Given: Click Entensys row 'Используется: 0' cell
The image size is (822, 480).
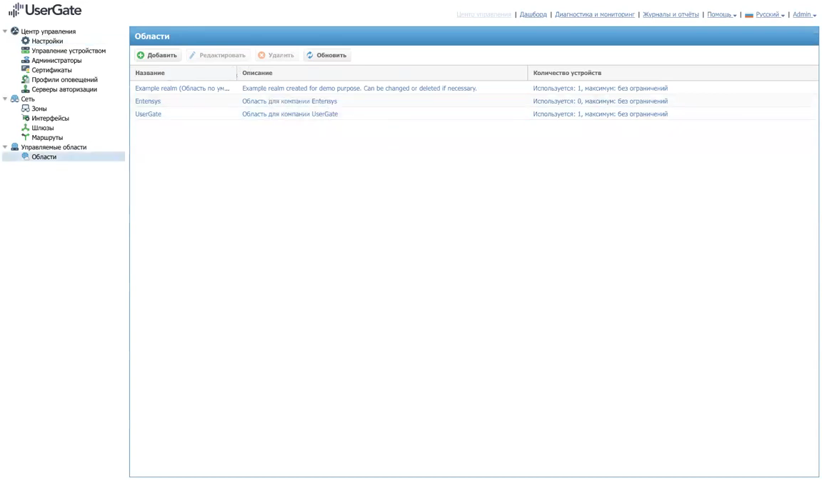Looking at the screenshot, I should point(600,101).
